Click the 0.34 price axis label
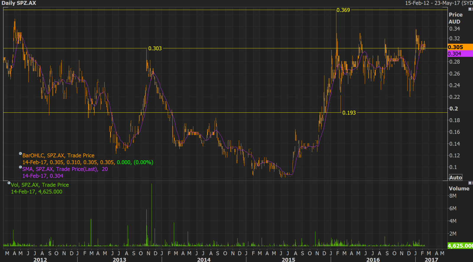This screenshot has width=473, height=262. pyautogui.click(x=455, y=29)
